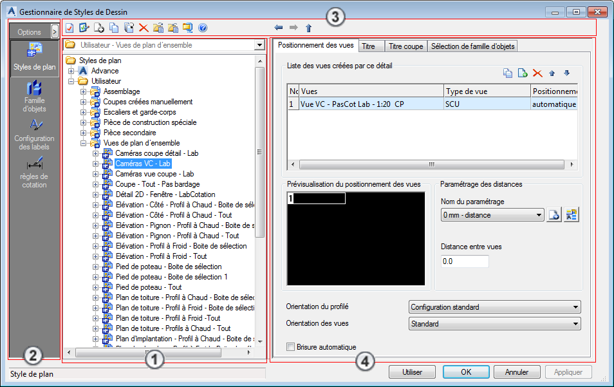
Task: Expand Options panel arrow button
Action: coord(55,32)
